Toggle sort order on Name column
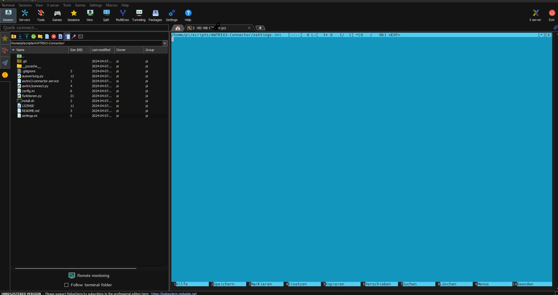Screen dimensions: 558x295 click(x=20, y=50)
